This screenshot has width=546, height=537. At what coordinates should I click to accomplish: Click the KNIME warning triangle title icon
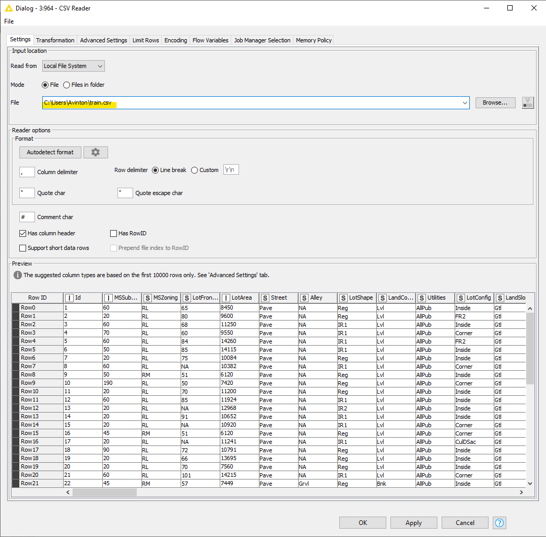pos(9,8)
